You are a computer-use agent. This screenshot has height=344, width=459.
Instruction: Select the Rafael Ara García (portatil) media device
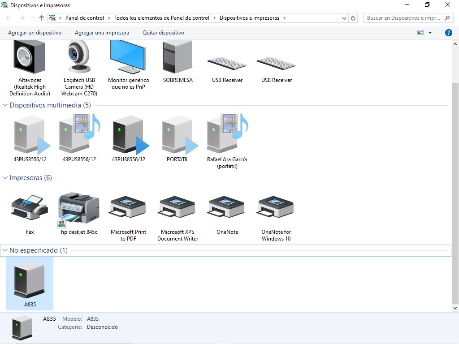227,134
